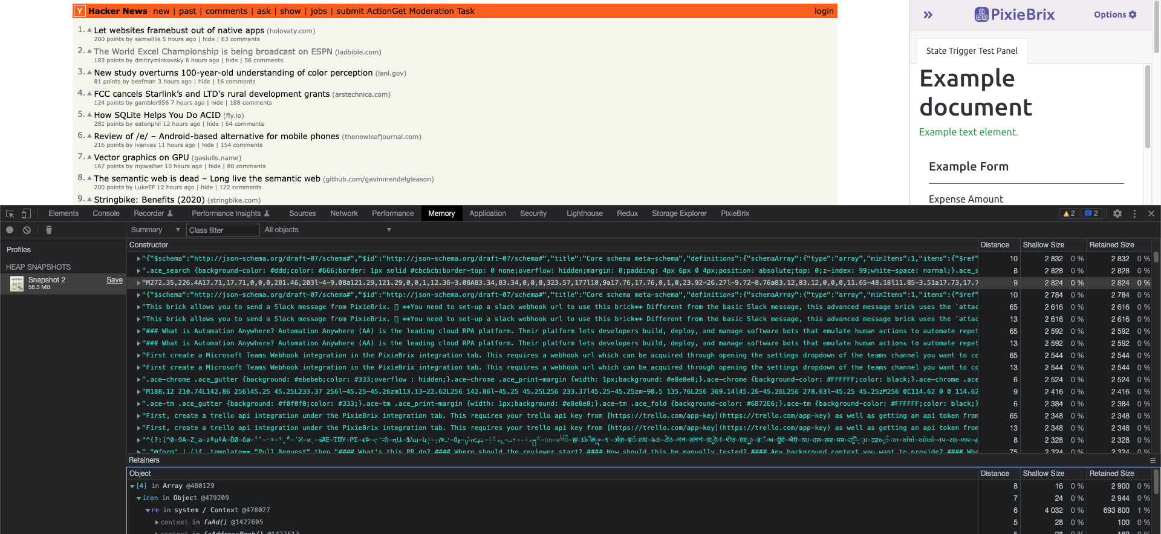Open 'submit ActionGet Moderation Task' link
Image resolution: width=1161 pixels, height=534 pixels.
405,11
